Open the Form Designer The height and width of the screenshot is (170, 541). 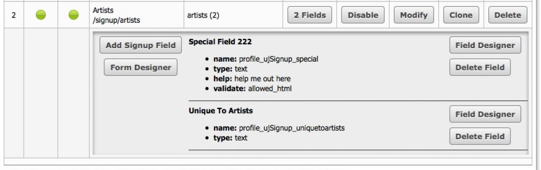(141, 67)
